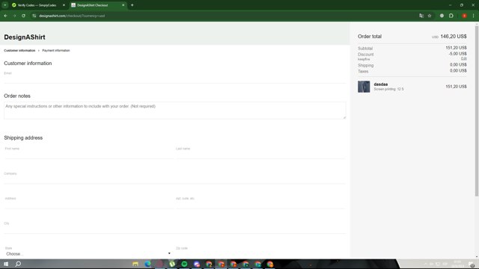The image size is (479, 269).
Task: Reload the checkout page
Action: pyautogui.click(x=23, y=16)
